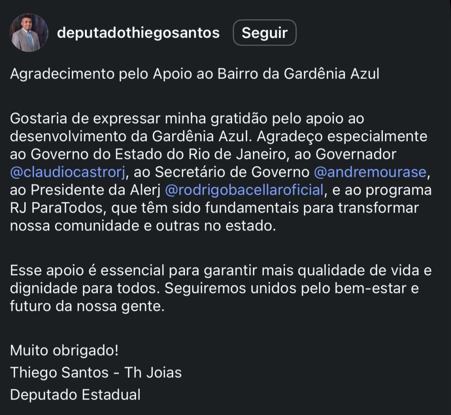Click the post title starting with Agradecimento
This screenshot has height=415, width=451.
pos(194,74)
